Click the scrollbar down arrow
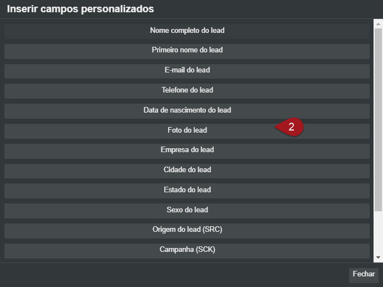The height and width of the screenshot is (287, 383). 378,257
